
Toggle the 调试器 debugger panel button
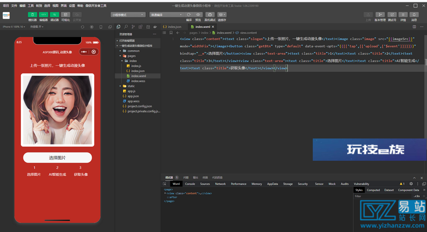pos(54,15)
